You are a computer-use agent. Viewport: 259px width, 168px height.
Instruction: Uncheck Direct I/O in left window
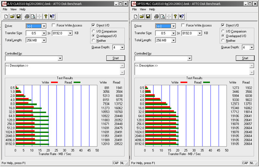coord(93,25)
